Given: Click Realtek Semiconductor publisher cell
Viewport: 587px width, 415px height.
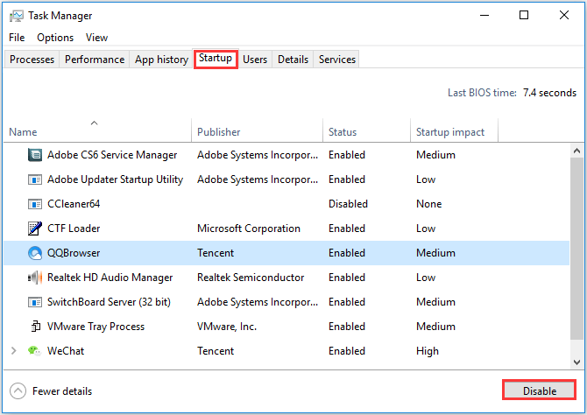Looking at the screenshot, I should (251, 278).
